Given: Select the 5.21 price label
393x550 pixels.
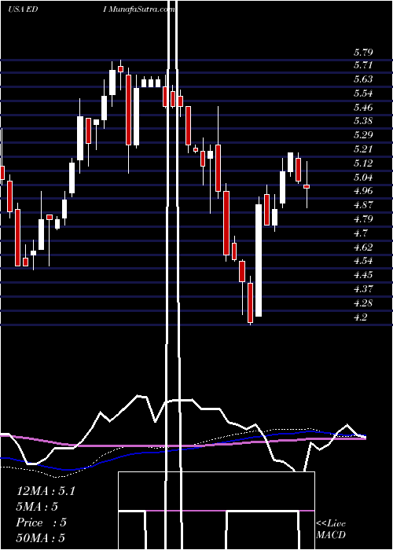Looking at the screenshot, I should (363, 149).
